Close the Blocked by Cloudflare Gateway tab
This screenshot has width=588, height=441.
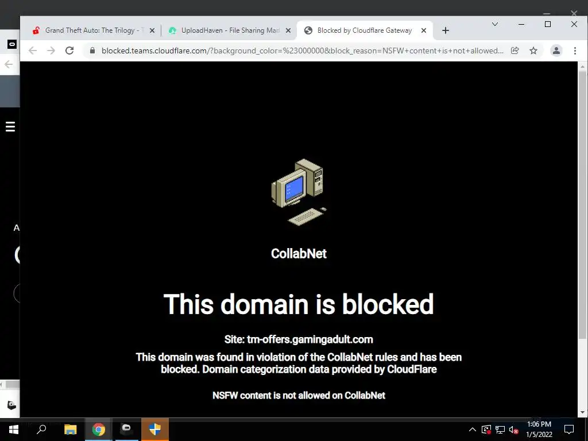(424, 30)
